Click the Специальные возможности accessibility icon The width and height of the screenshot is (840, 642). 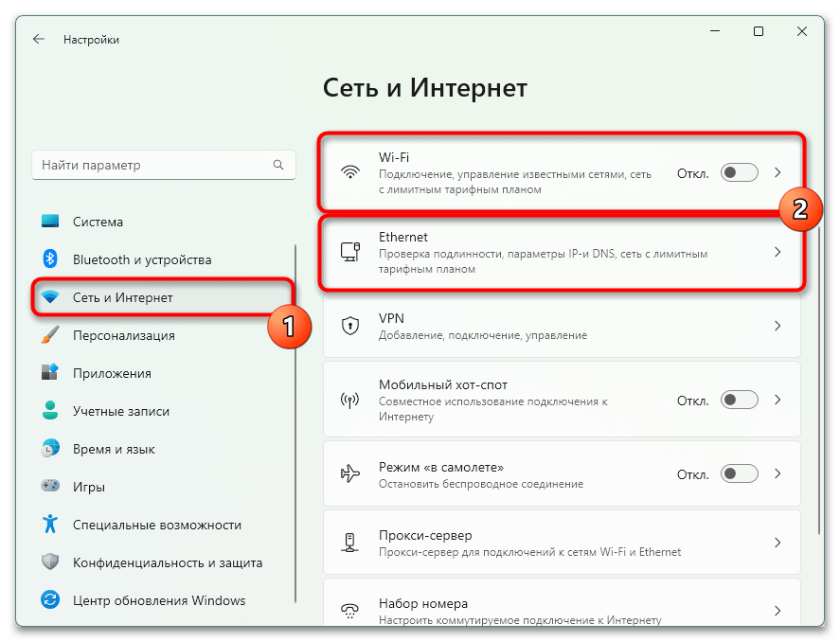[x=50, y=525]
